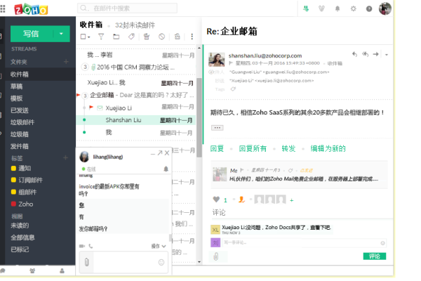Click the archive icon in mail toolbar
The width and height of the screenshot is (421, 281).
point(147,37)
